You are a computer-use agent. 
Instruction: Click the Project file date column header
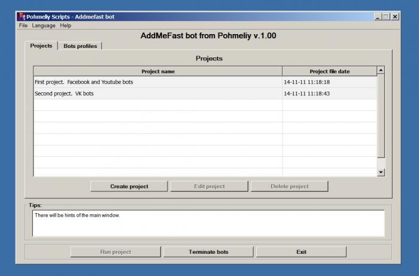[329, 71]
